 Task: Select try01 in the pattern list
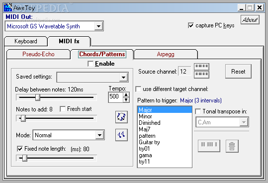[x=165, y=149]
